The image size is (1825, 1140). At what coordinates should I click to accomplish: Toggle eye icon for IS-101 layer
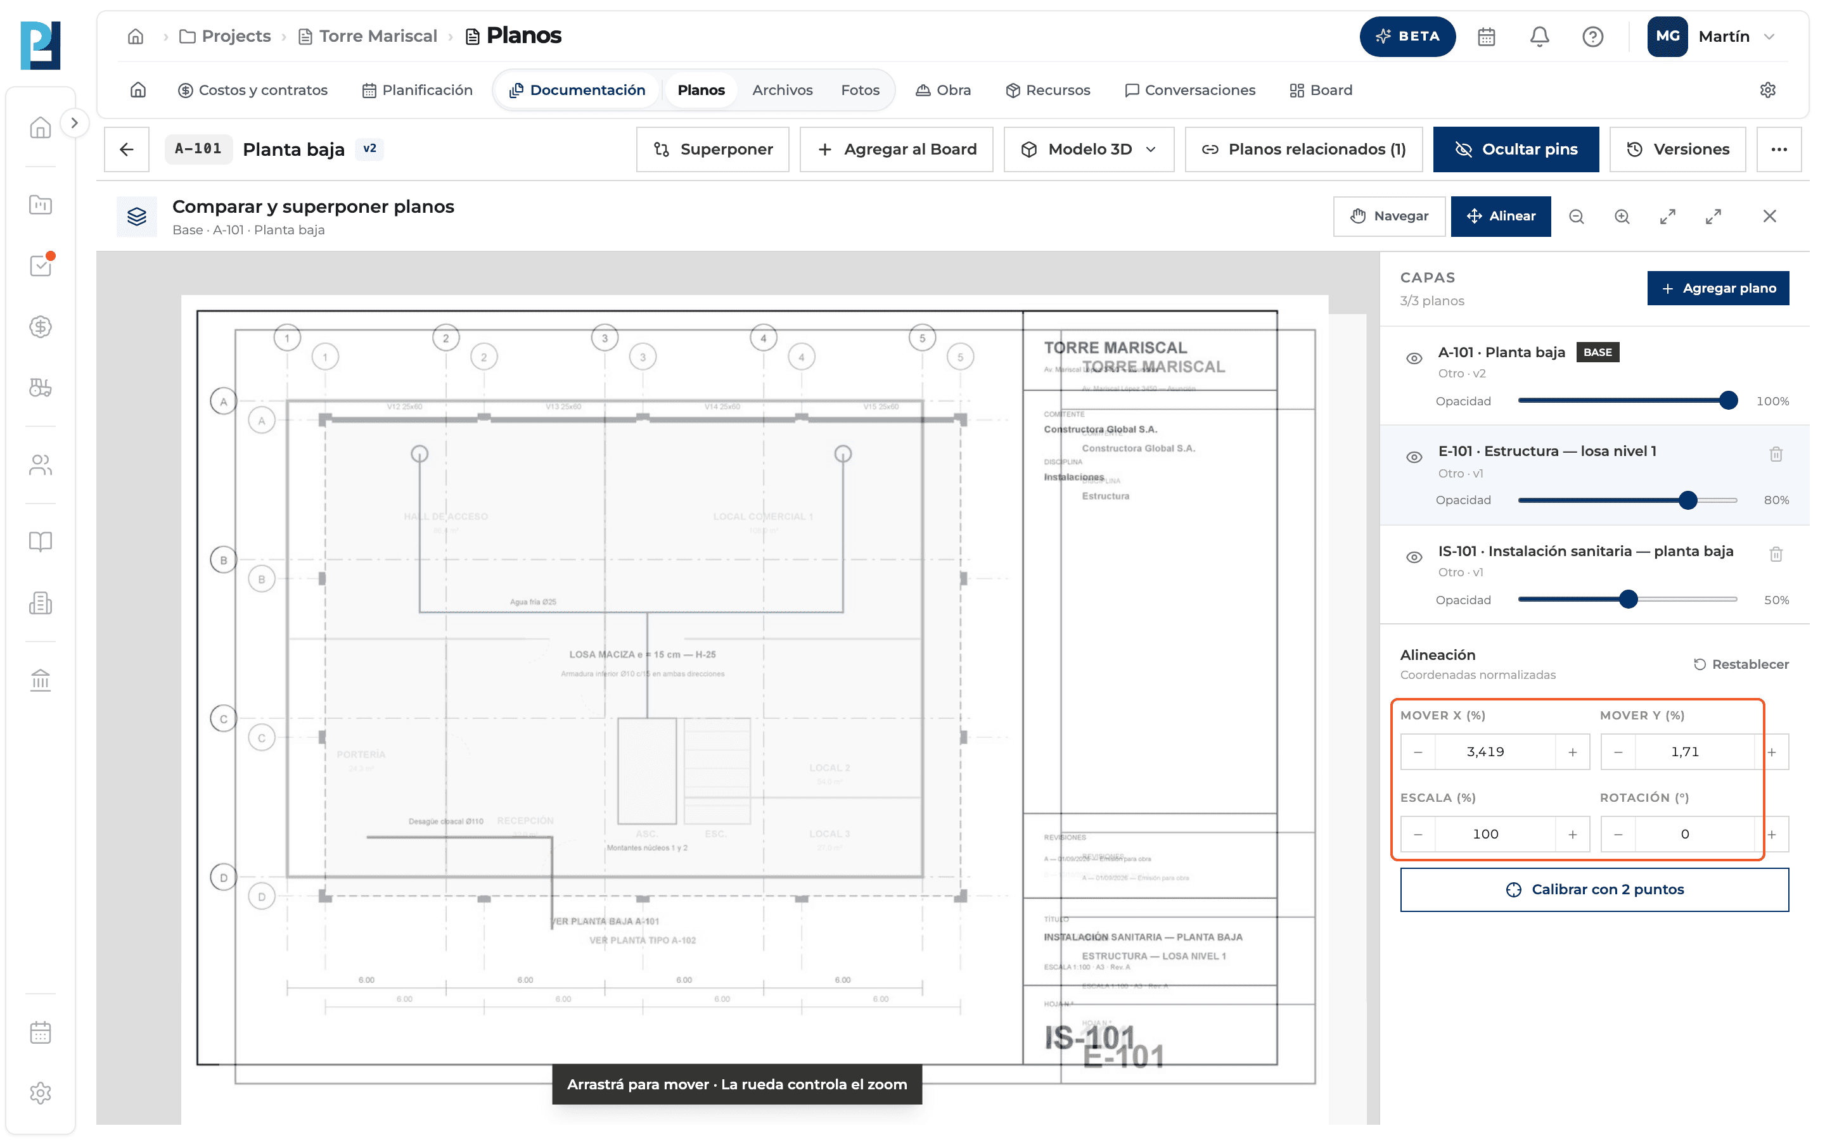pyautogui.click(x=1414, y=557)
